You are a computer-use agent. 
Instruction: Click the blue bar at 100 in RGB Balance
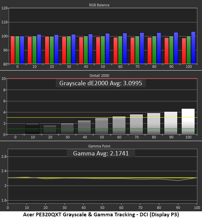pyautogui.click(x=193, y=48)
